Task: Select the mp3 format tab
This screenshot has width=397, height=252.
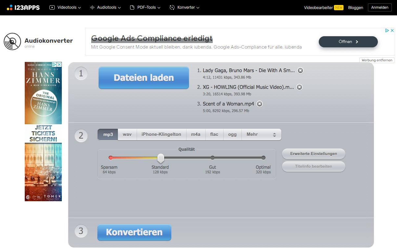Action: tap(108, 134)
